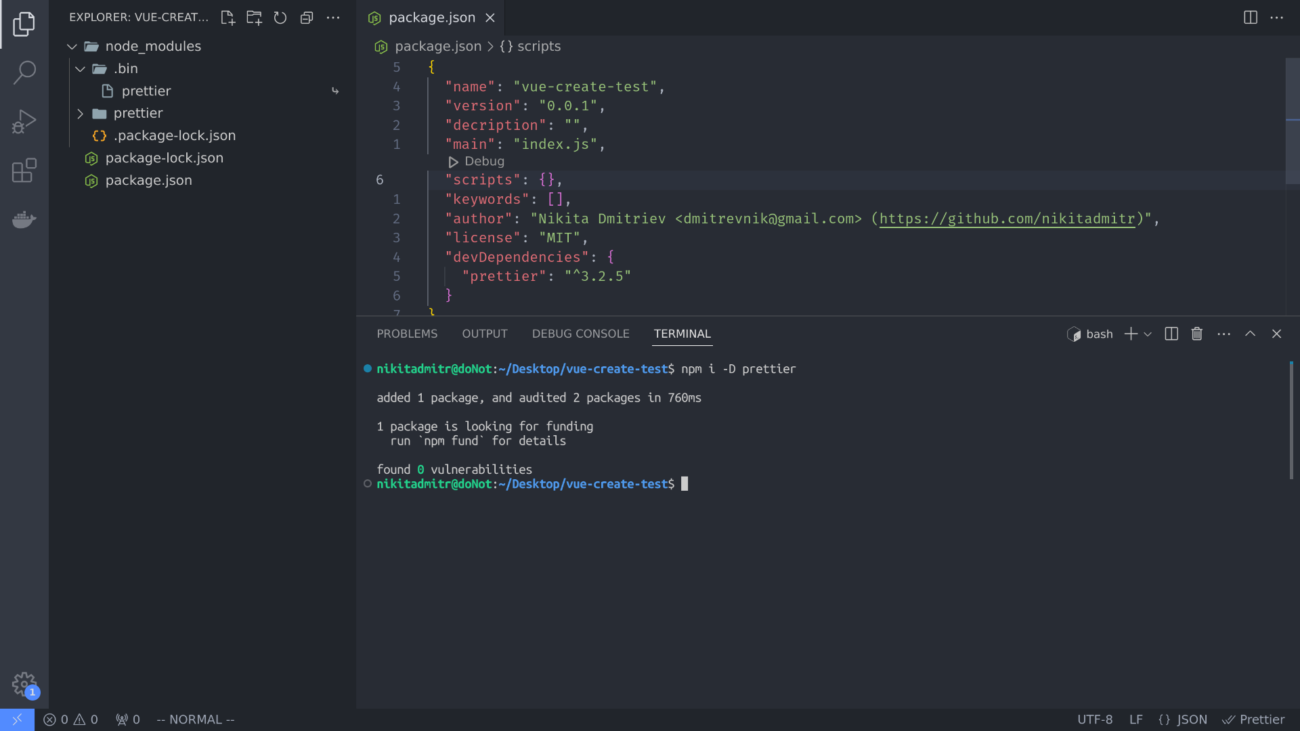Open the Run and Debug view

(24, 121)
